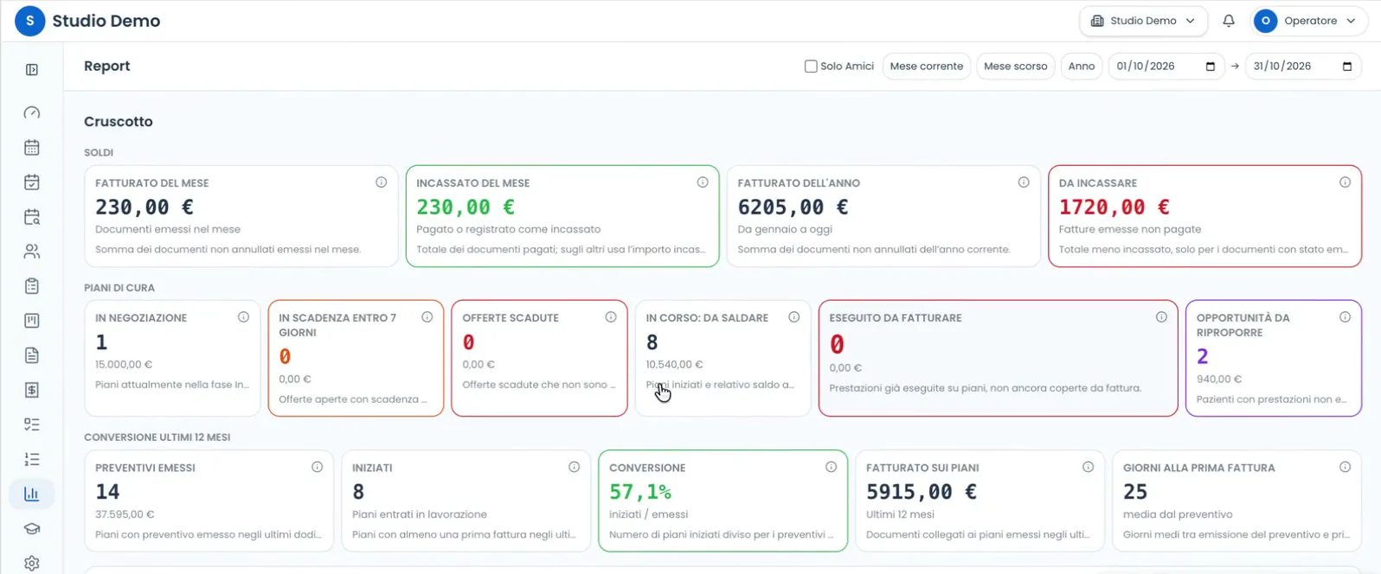Click the 6205,00 € yearly revenue value
This screenshot has width=1381, height=574.
[x=793, y=207]
